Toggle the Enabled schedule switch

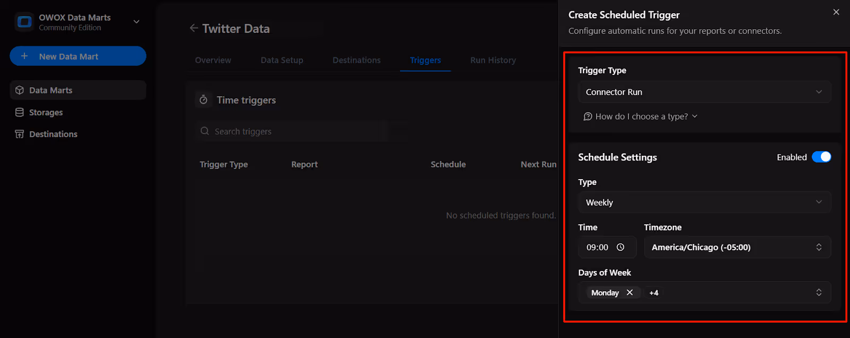(821, 157)
